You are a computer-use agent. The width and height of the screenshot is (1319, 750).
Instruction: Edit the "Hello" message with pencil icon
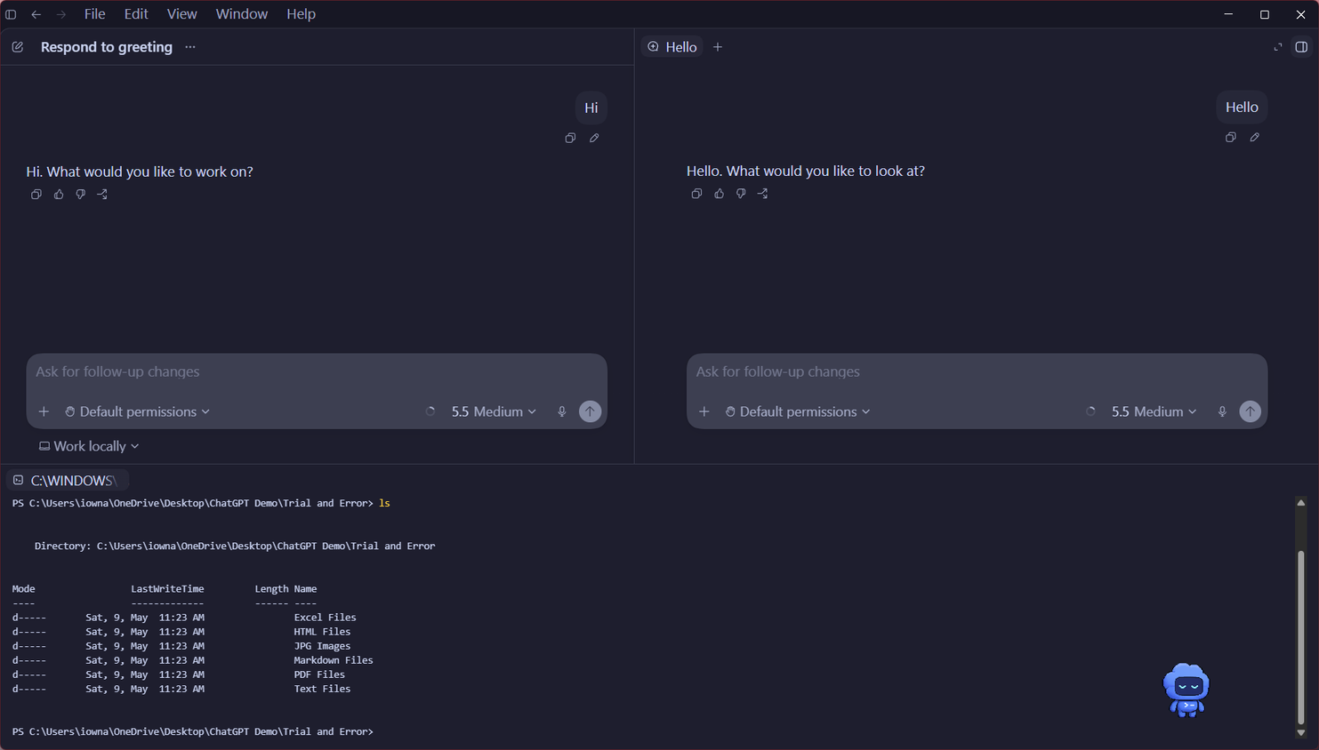[1254, 137]
